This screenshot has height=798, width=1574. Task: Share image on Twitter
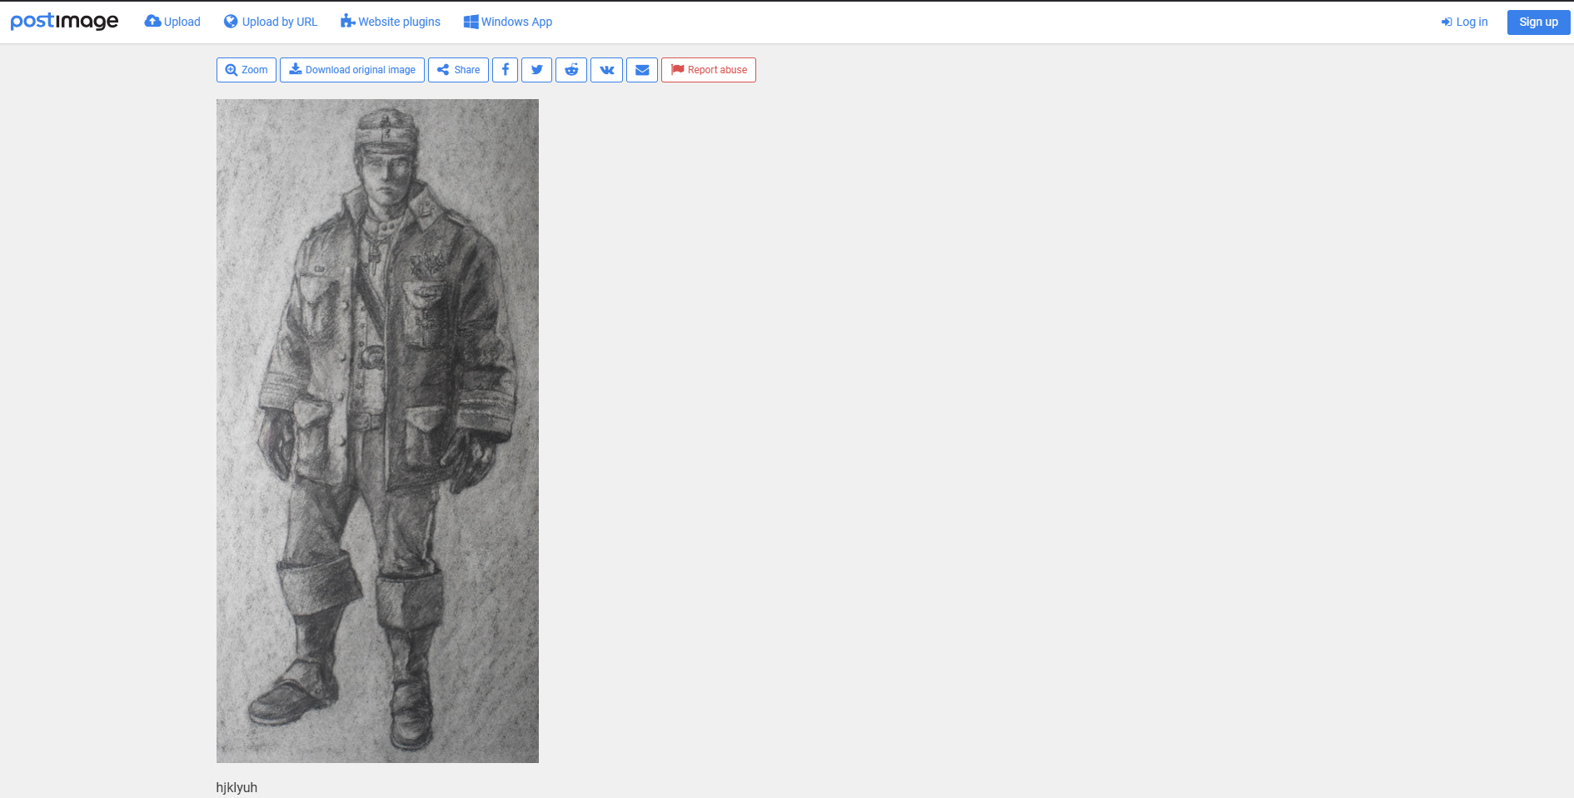coord(536,70)
